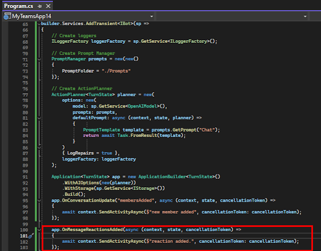321x251 pixels.
Task: Click OnMessageReactionsAdded on line 100
Action: coord(93,230)
